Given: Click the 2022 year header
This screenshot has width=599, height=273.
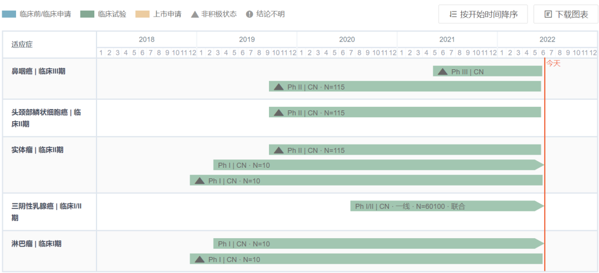Looking at the screenshot, I should tap(547, 40).
